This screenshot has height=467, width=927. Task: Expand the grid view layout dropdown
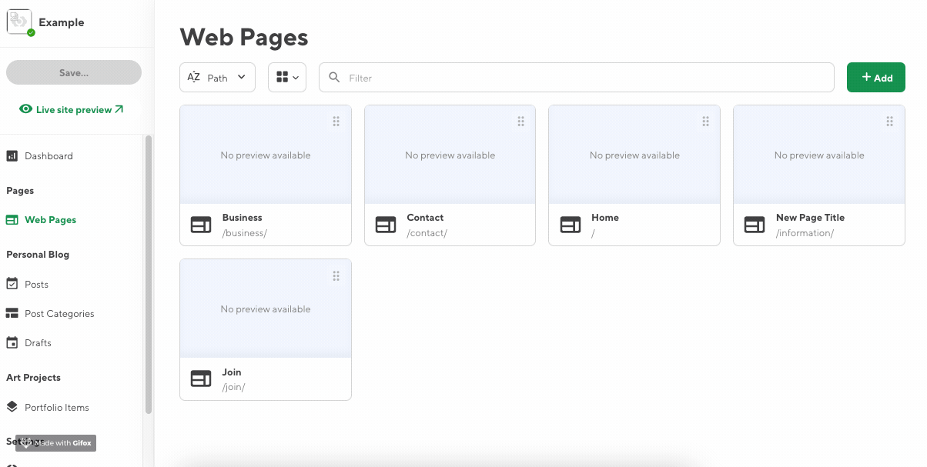click(287, 78)
